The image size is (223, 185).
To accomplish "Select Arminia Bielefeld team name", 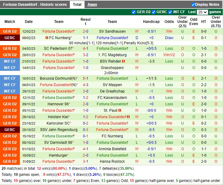I will [112, 149].
